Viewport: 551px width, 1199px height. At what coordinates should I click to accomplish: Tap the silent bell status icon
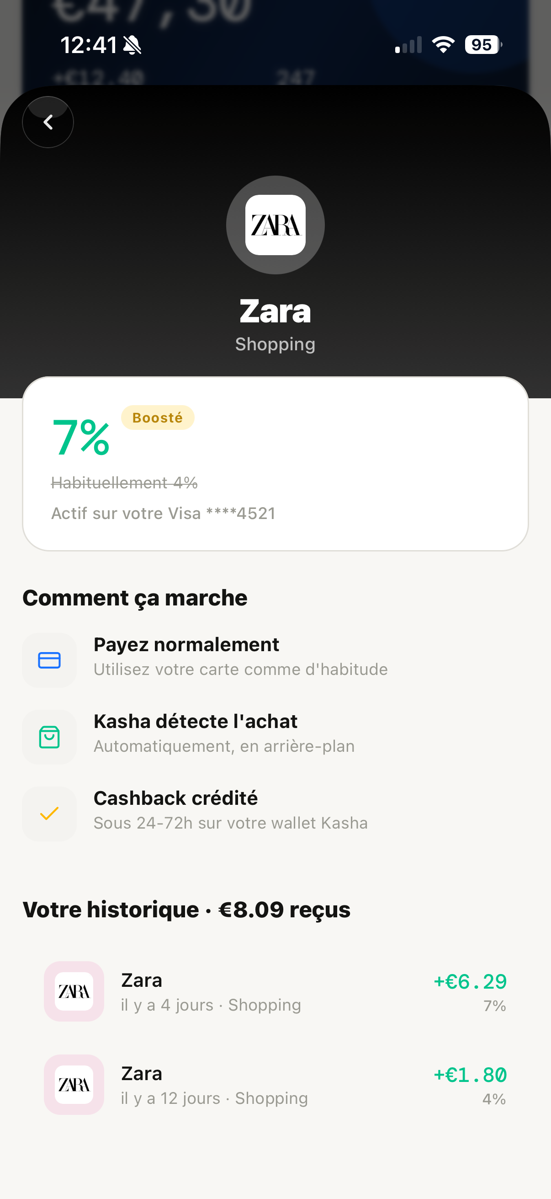pyautogui.click(x=132, y=46)
